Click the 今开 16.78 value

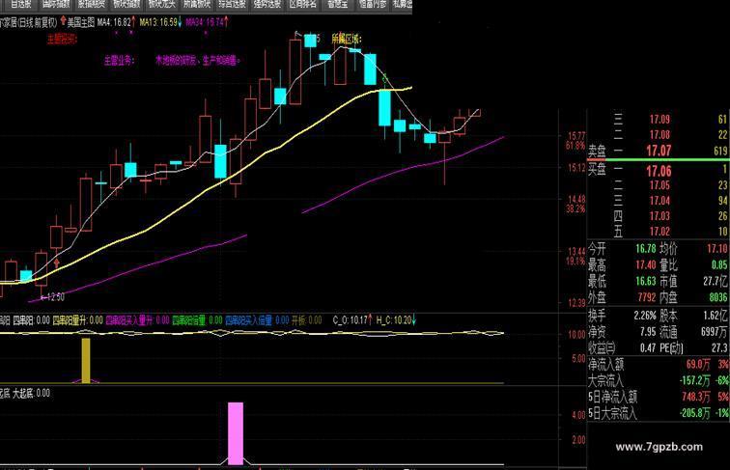tap(646, 248)
